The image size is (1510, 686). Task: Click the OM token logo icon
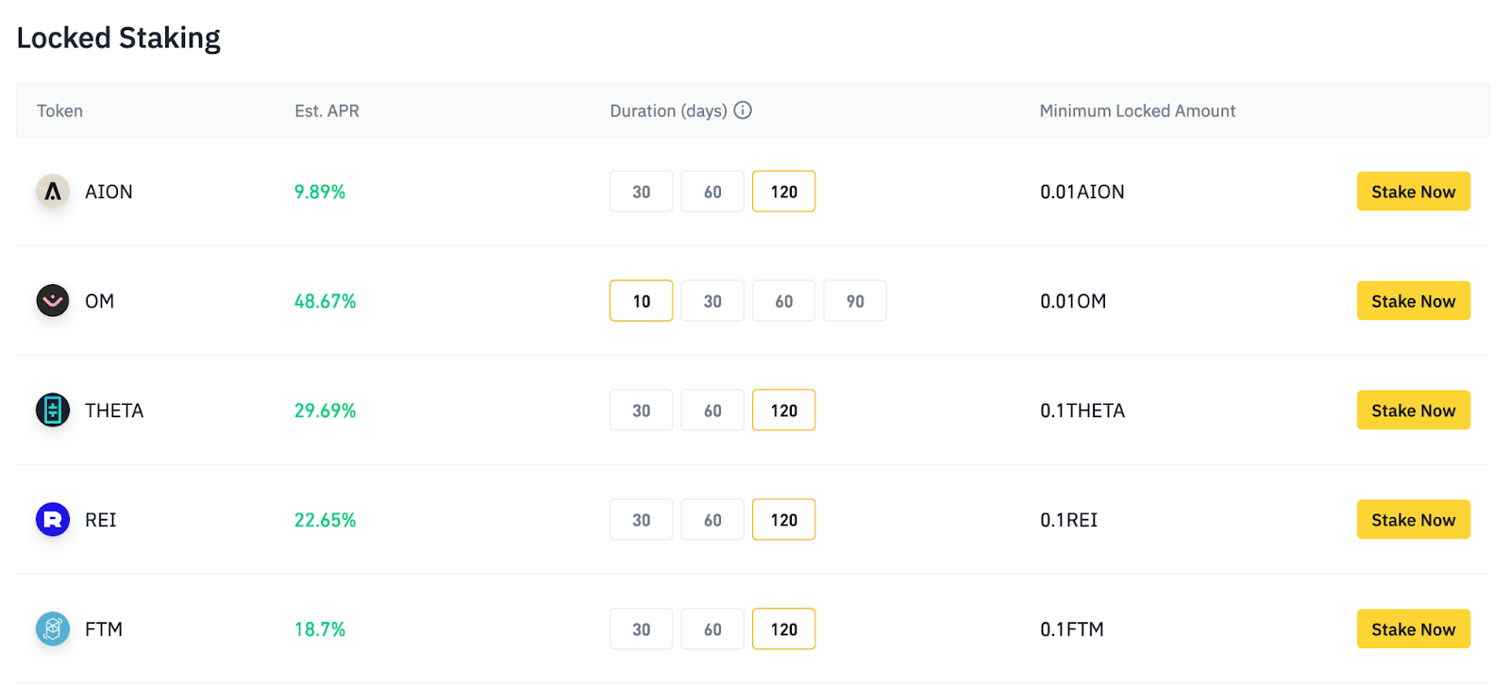tap(53, 301)
